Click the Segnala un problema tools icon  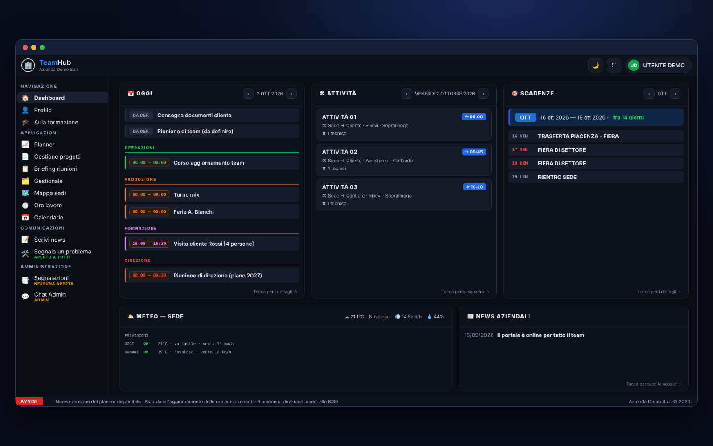[25, 254]
